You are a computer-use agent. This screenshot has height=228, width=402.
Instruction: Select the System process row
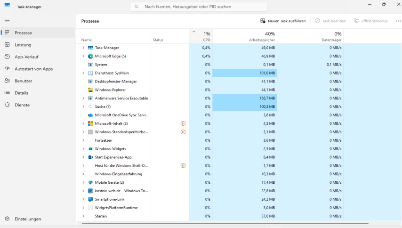pyautogui.click(x=239, y=65)
